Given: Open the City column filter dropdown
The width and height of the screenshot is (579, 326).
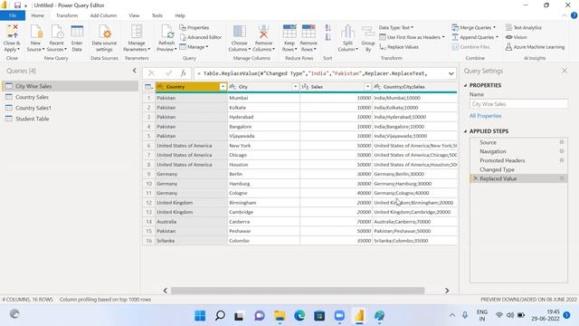Looking at the screenshot, I should pyautogui.click(x=295, y=87).
